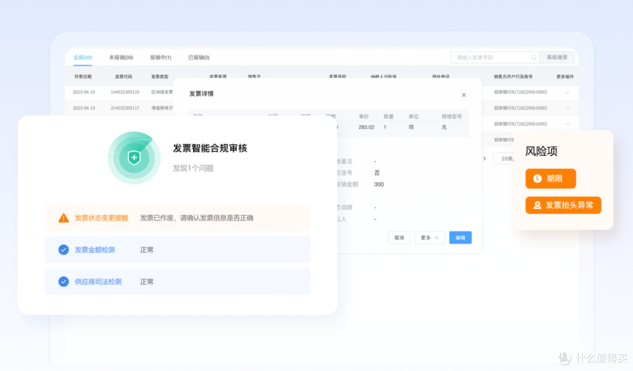Screen dimensions: 633x371
Task: Open the 报销中(1) tab
Action: pos(161,57)
